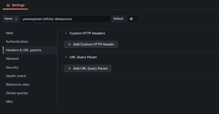Select Main in the sidebar
The height and width of the screenshot is (114, 219).
coord(10,33)
